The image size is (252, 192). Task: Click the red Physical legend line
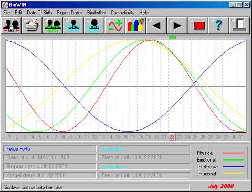(234, 153)
